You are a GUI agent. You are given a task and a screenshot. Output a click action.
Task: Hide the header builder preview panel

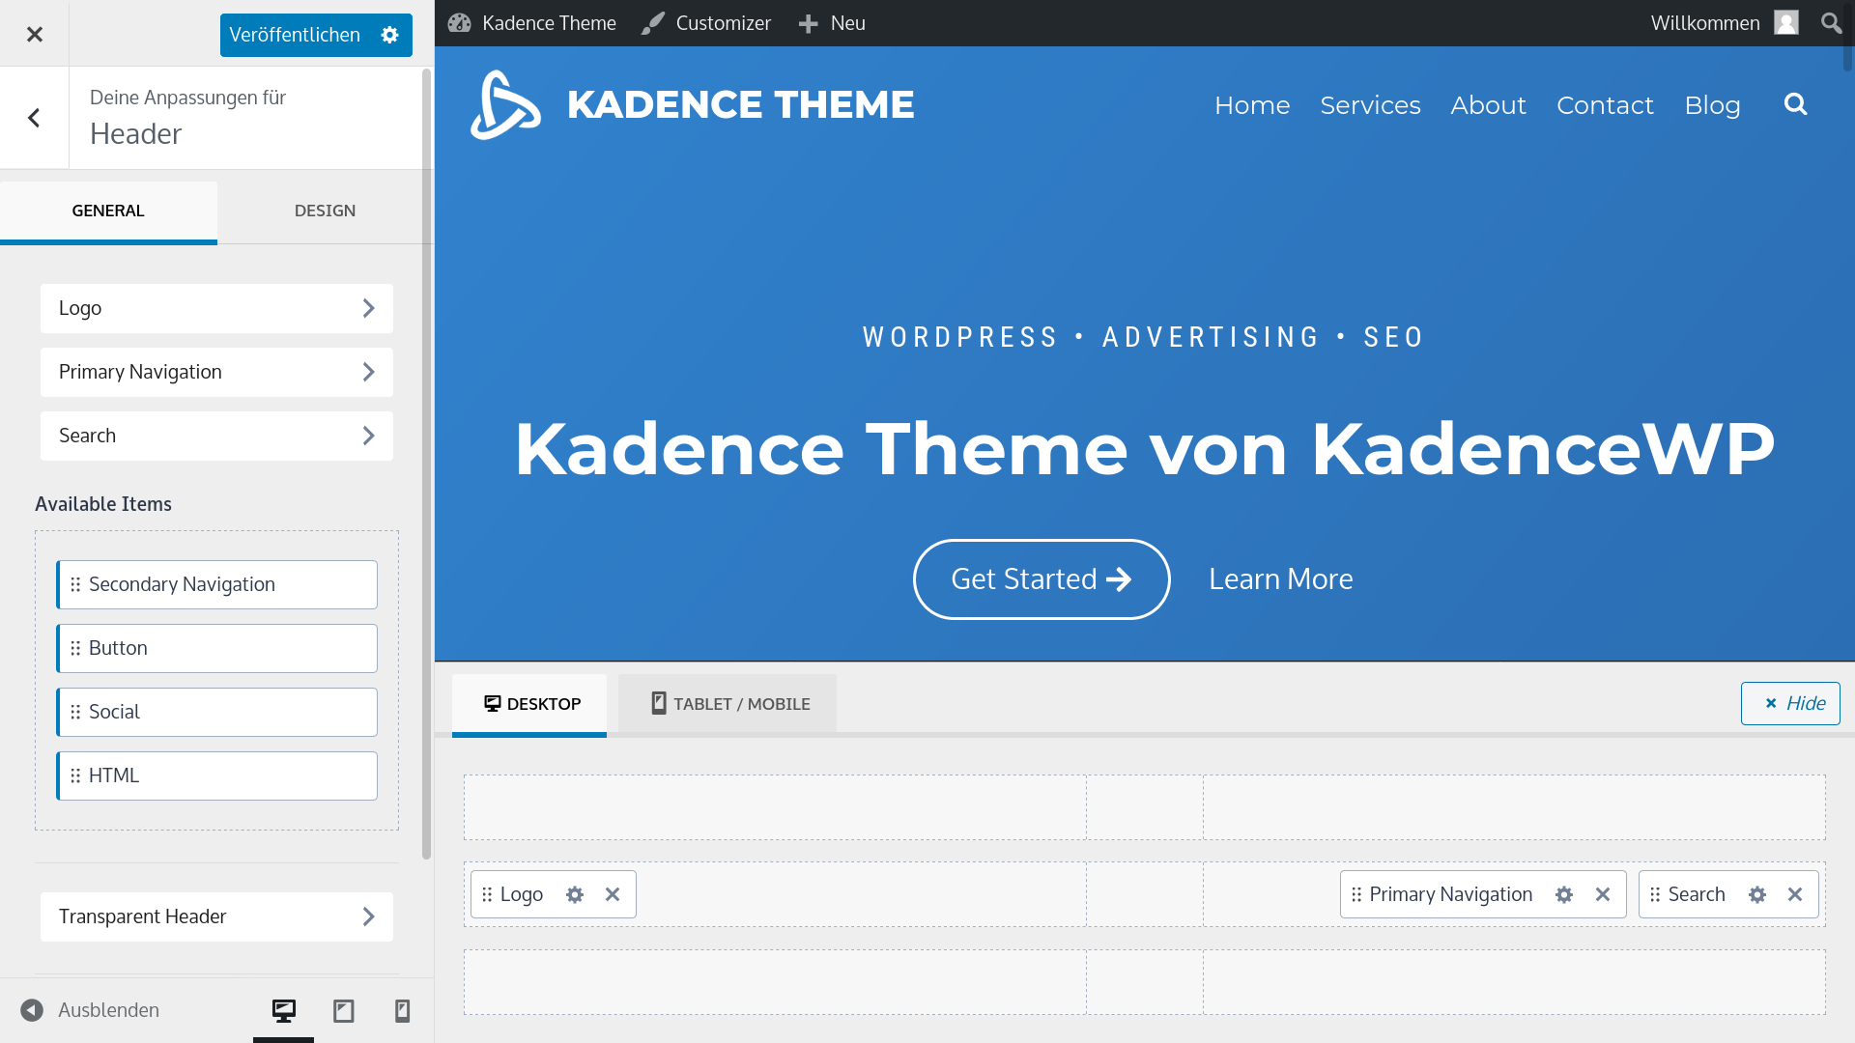(x=1789, y=703)
